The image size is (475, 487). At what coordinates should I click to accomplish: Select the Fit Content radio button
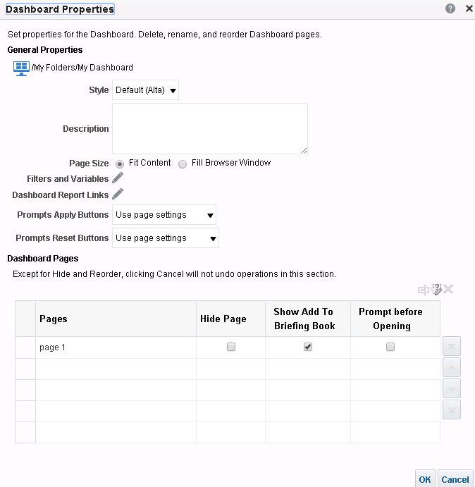120,164
